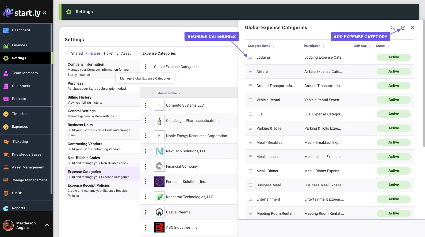Toggle the Active status for Airfare
425x237 pixels.
point(393,72)
